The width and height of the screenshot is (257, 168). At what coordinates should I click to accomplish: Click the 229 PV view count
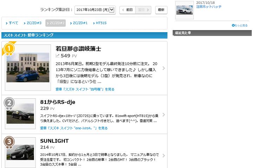[x=47, y=108]
